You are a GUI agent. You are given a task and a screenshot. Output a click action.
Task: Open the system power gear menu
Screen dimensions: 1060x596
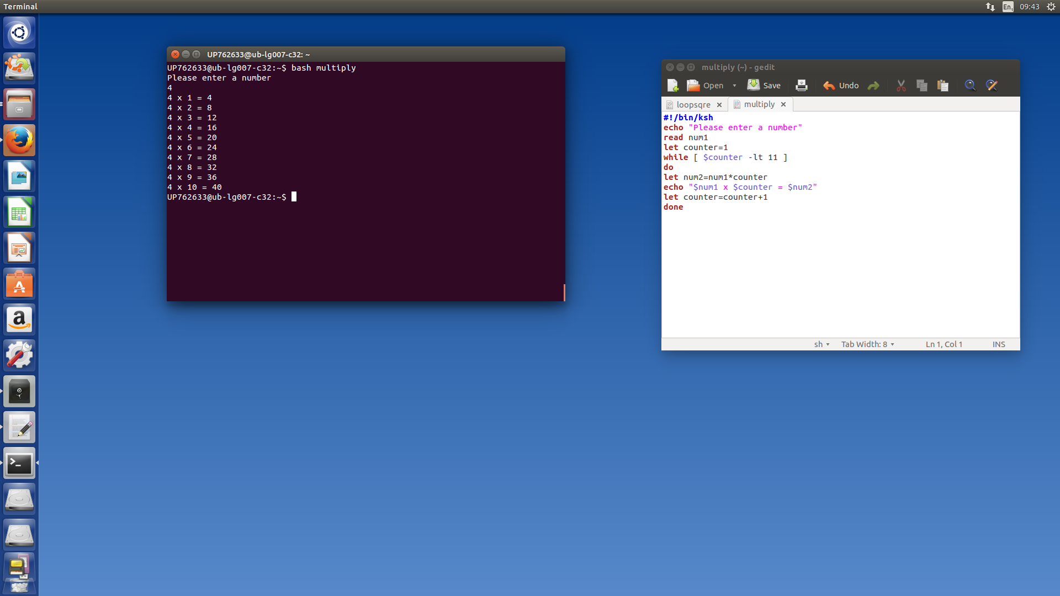click(1051, 7)
